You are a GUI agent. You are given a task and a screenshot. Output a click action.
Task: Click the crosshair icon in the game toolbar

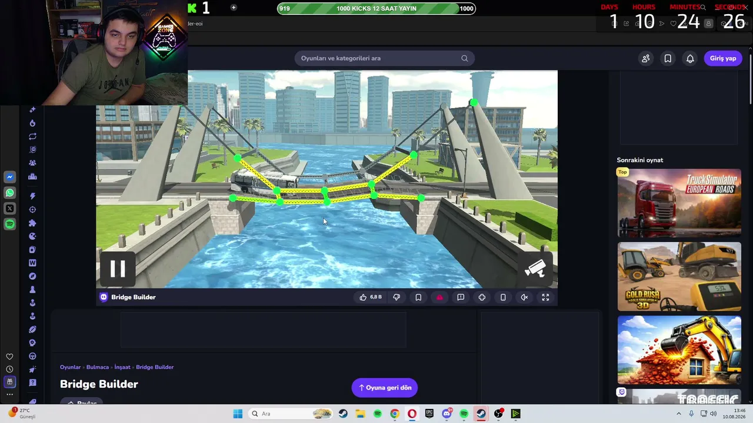tap(482, 297)
